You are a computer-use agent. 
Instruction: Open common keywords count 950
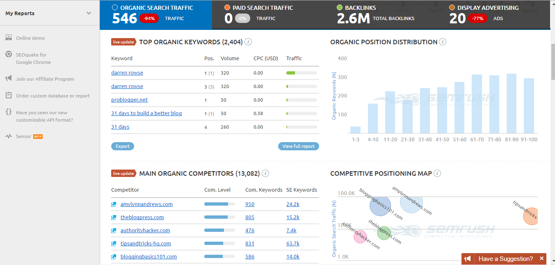[x=250, y=204]
